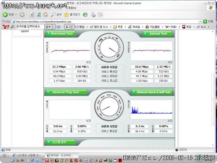Image resolution: width=217 pixels, height=163 pixels.
Task: Open the 가입클럽 toolbar item
Action: [152, 27]
